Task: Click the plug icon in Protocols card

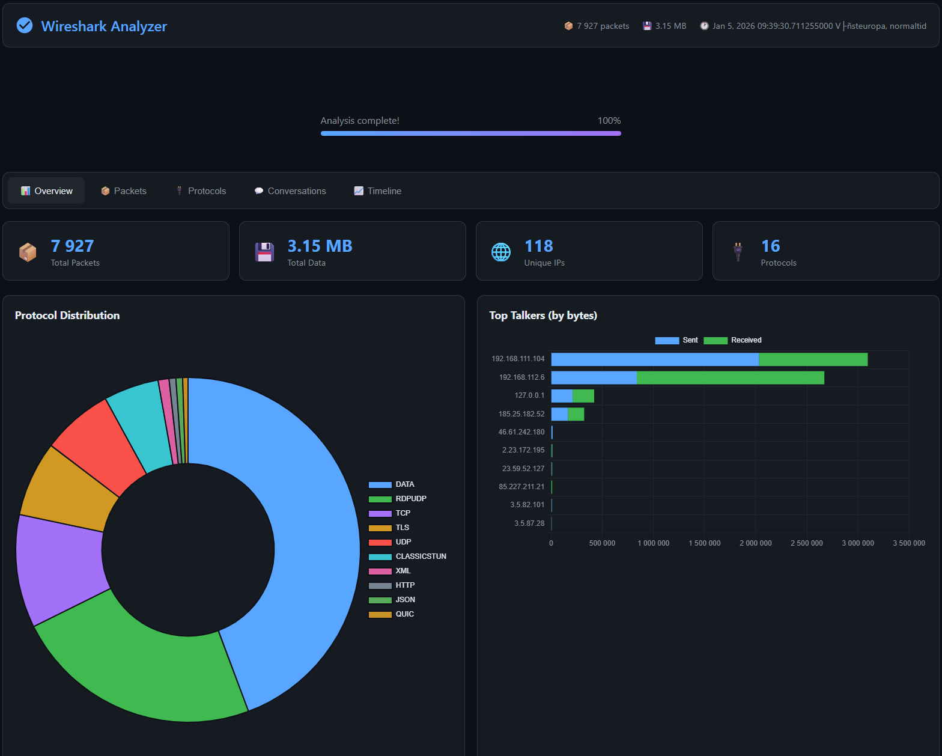Action: tap(738, 252)
